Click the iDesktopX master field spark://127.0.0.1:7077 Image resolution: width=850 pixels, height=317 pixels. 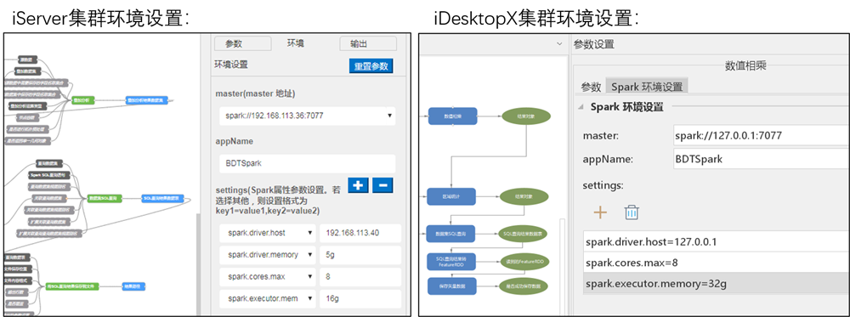761,135
